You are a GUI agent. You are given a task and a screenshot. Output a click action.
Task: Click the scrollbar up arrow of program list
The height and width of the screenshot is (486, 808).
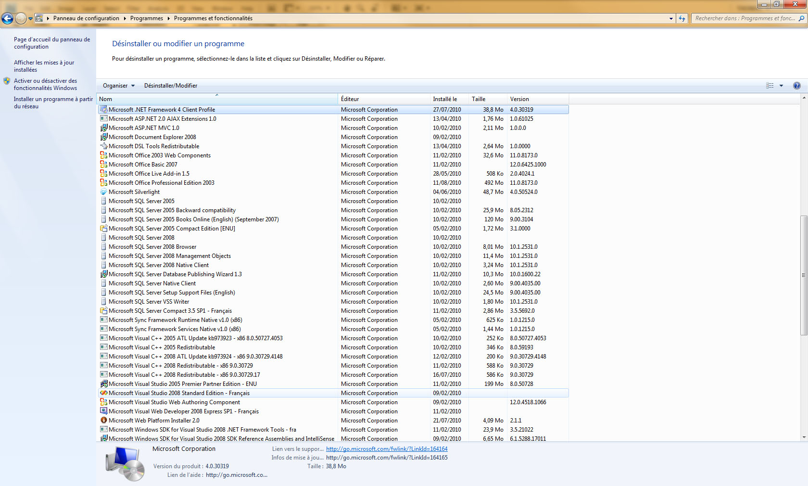coord(804,98)
